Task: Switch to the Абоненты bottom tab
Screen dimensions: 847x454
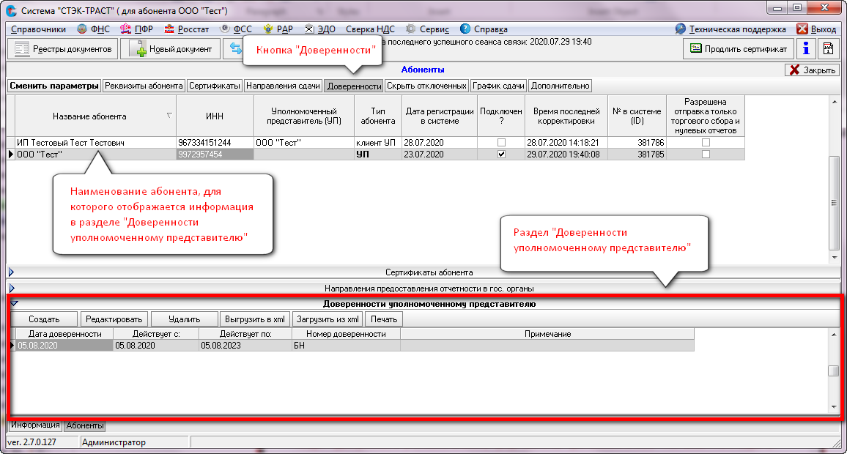Action: point(85,425)
